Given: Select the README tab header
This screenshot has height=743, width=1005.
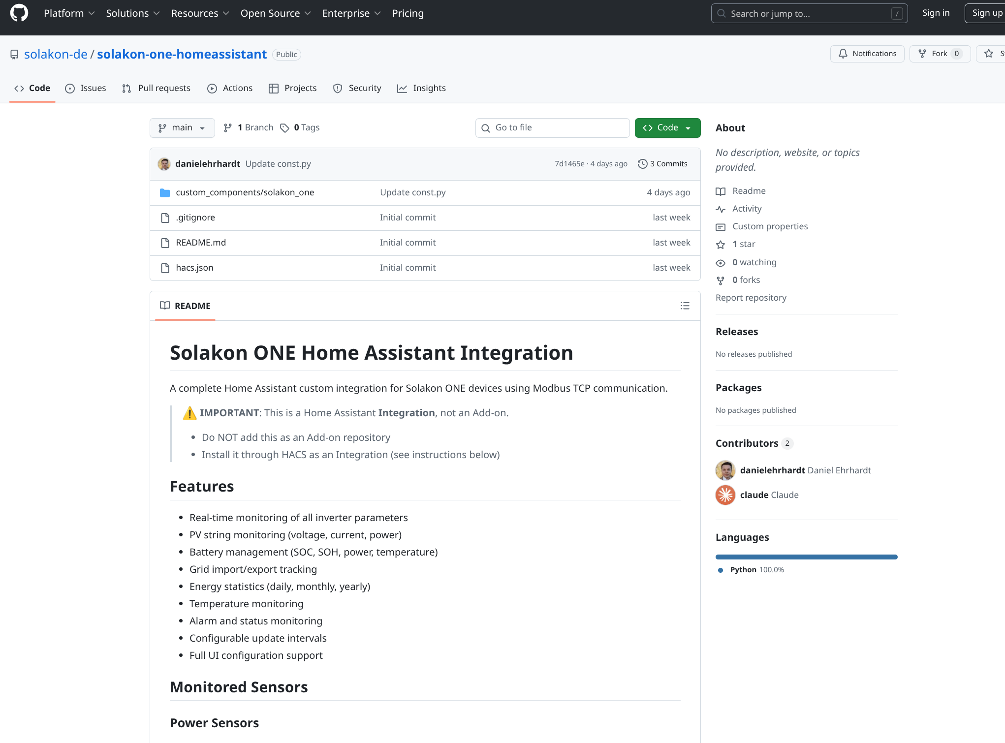Looking at the screenshot, I should (185, 306).
